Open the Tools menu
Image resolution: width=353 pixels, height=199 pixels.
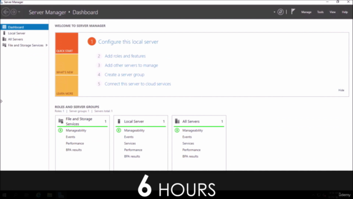coord(320,12)
